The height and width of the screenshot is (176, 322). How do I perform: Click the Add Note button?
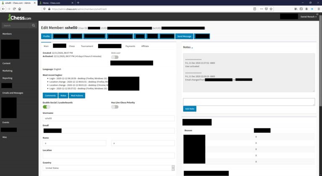coord(190,109)
